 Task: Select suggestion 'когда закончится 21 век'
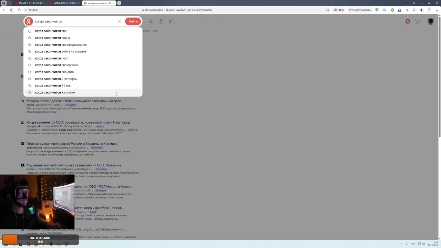[x=83, y=85]
